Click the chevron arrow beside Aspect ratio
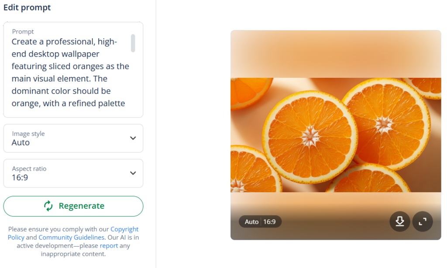Screen dimensions: 447x268 pyautogui.click(x=133, y=173)
